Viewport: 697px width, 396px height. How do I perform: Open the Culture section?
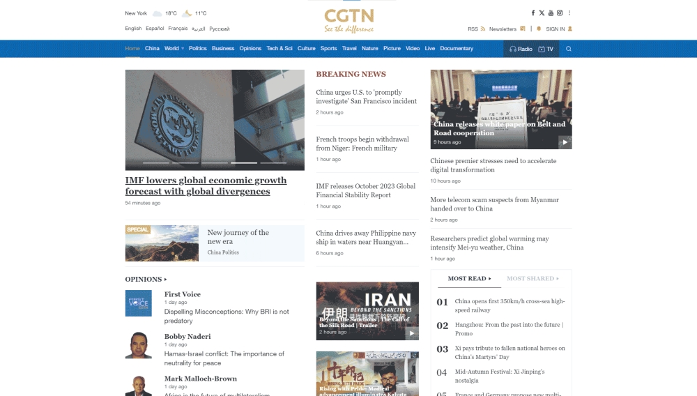[x=306, y=48]
